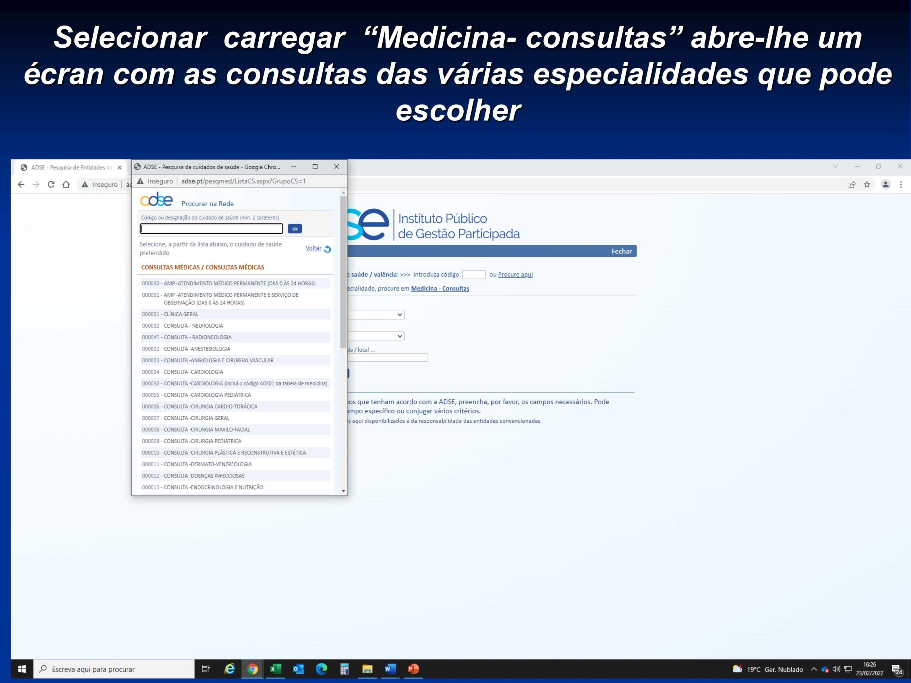
Task: Close the ADSE Pesquisa de Entidades tab
Action: pyautogui.click(x=120, y=168)
